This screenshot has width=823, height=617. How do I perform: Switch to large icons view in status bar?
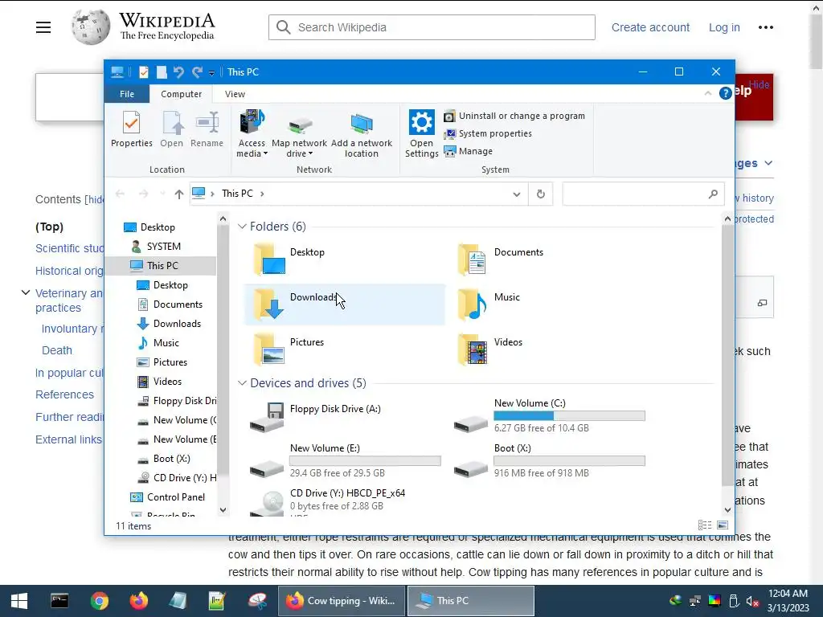[723, 525]
